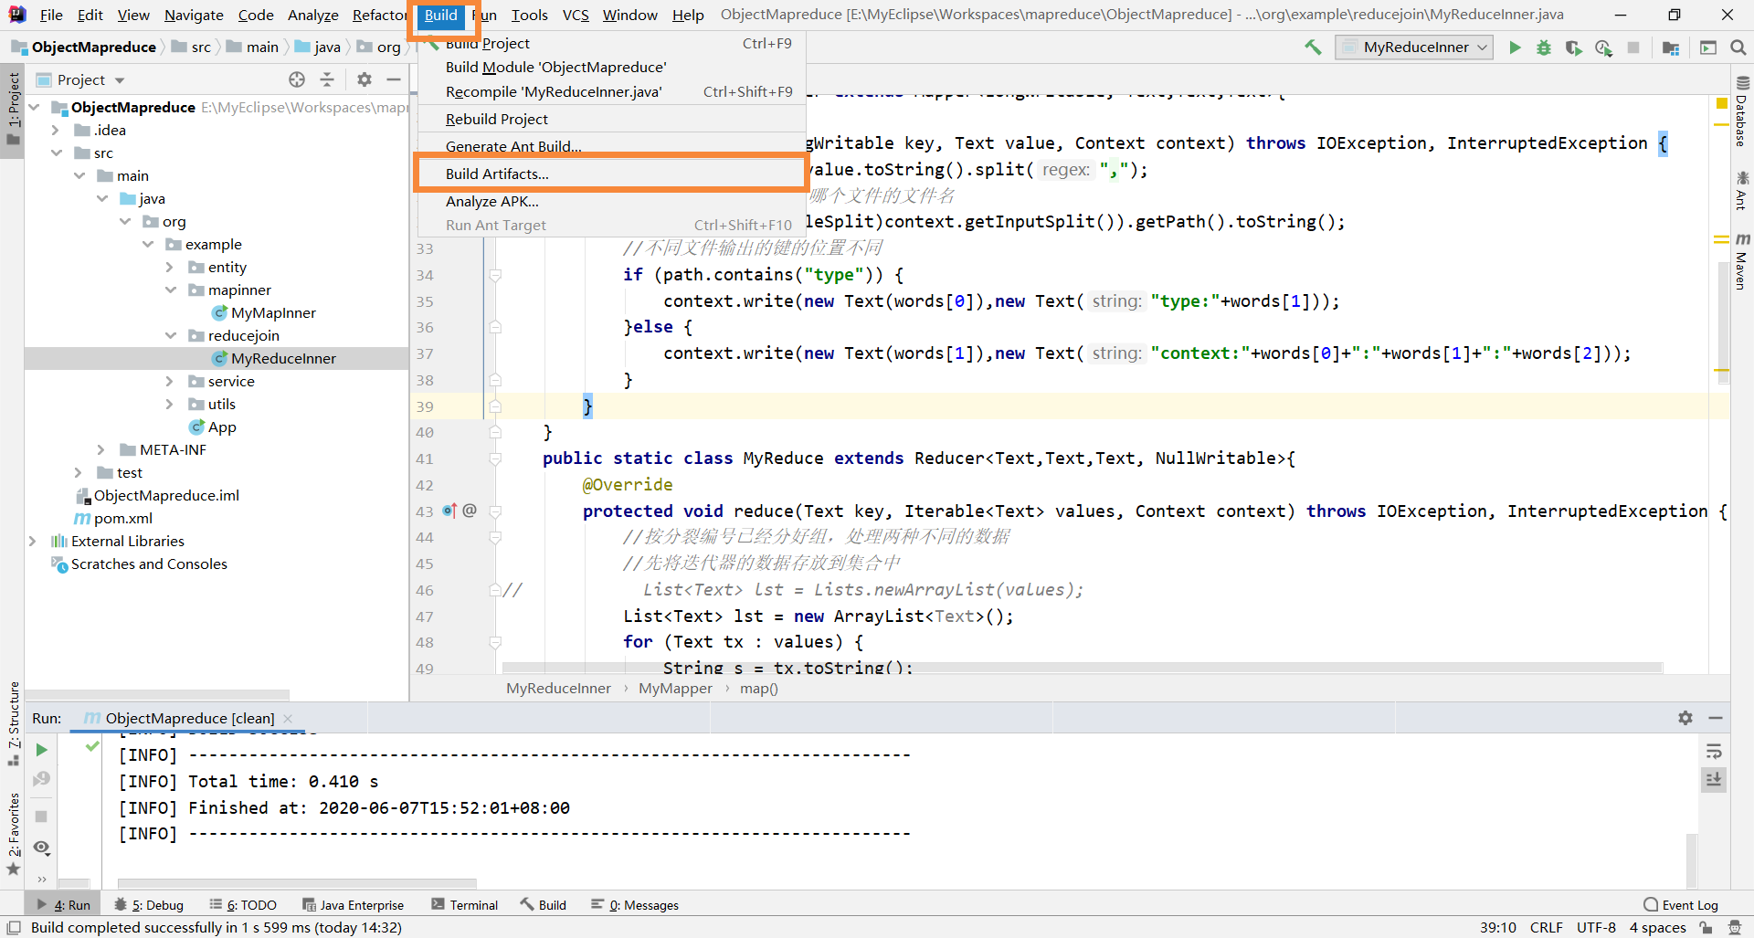Screen dimensions: 1754x938
Task: Open the Structure side tab
Action: pyautogui.click(x=13, y=723)
